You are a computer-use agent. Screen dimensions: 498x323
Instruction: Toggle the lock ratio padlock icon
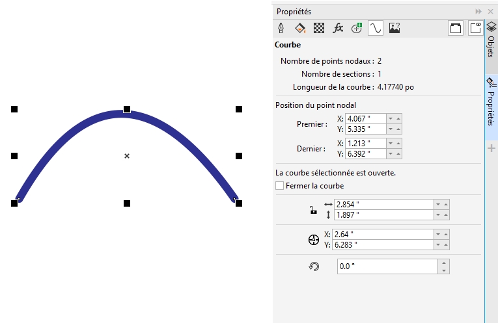313,210
